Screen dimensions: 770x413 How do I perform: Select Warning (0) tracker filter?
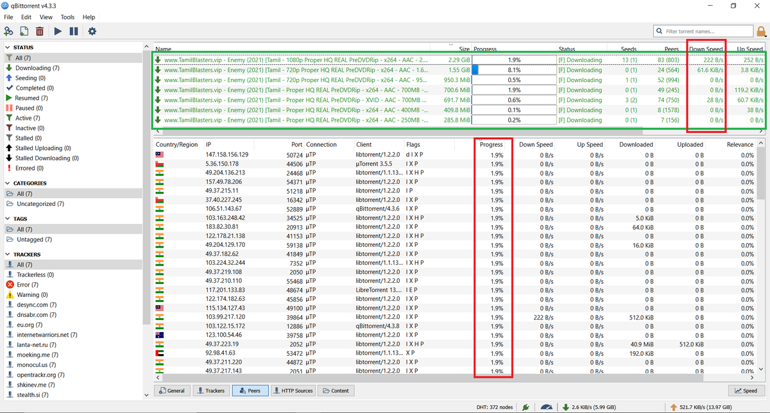(72, 295)
